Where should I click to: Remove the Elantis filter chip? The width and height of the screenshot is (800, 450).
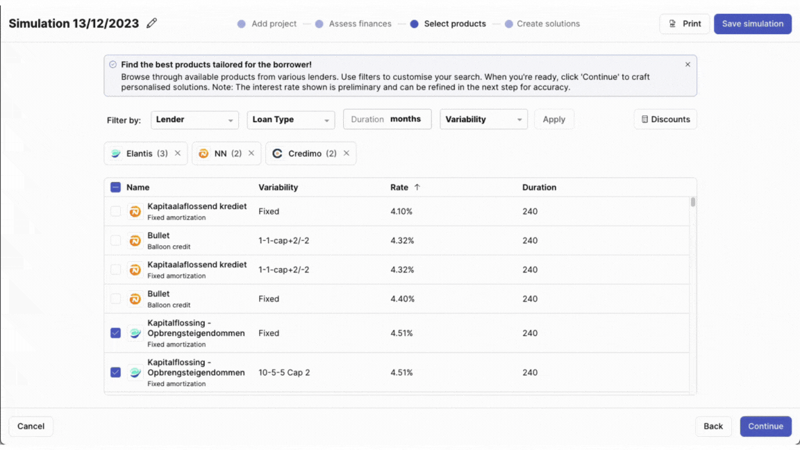point(178,153)
